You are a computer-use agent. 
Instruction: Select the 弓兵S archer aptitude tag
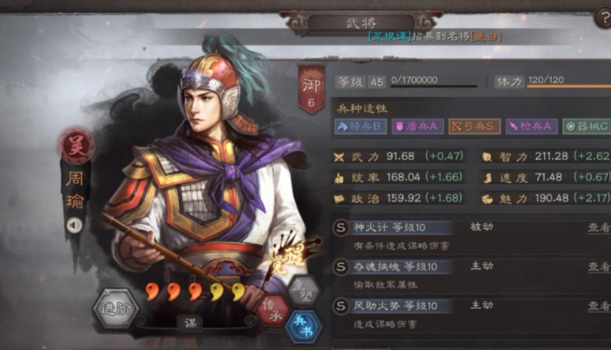[474, 127]
